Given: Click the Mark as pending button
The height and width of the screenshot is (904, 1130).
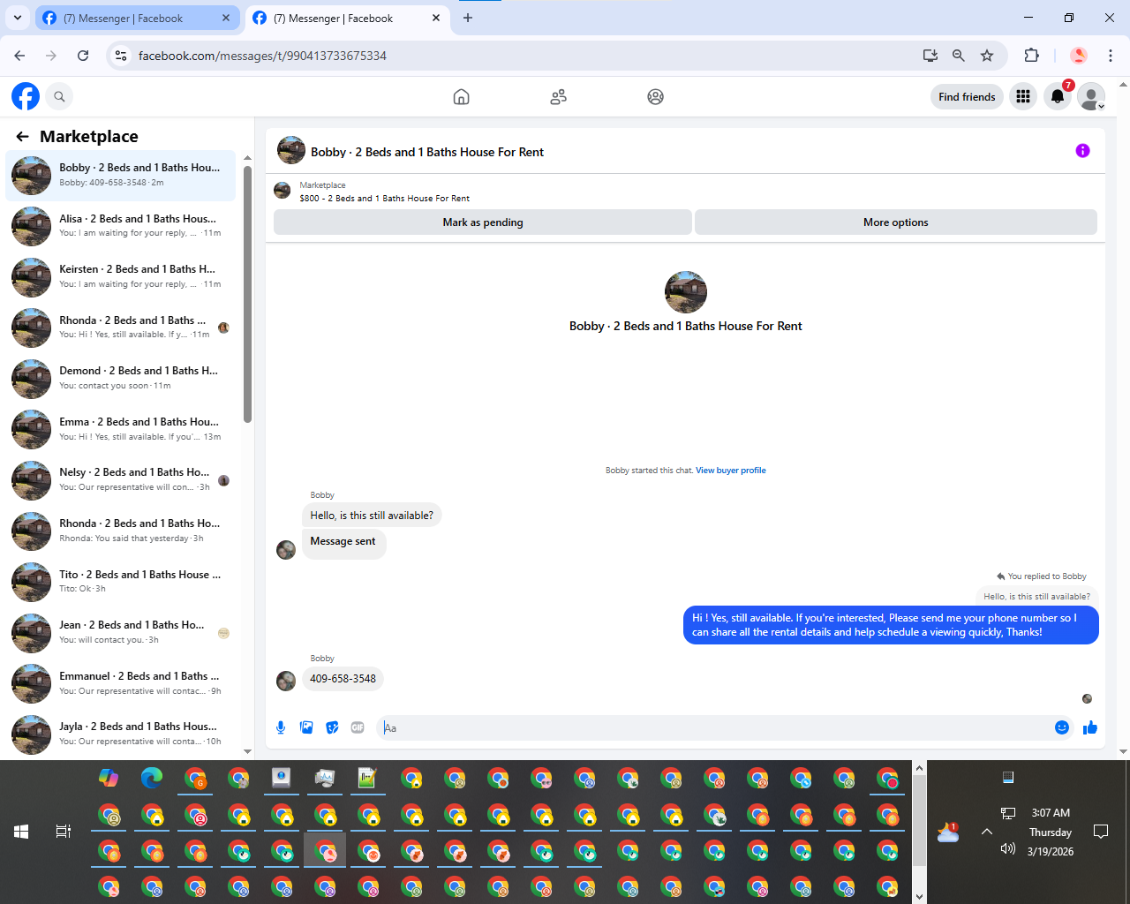Looking at the screenshot, I should (483, 222).
